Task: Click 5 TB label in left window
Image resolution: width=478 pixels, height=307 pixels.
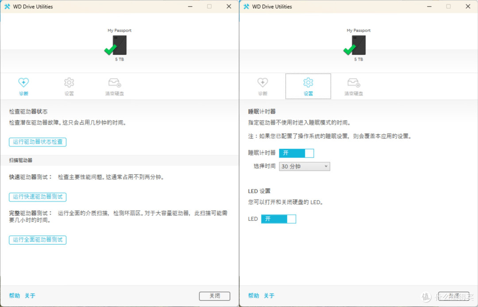Action: [x=119, y=59]
